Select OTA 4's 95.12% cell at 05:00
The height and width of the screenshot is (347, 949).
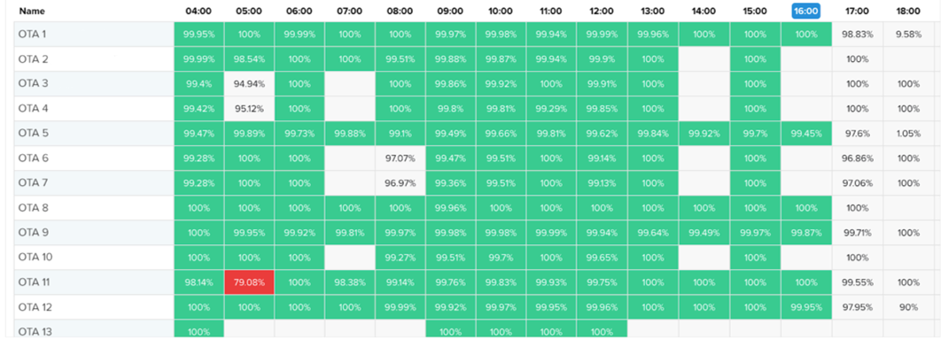(249, 109)
